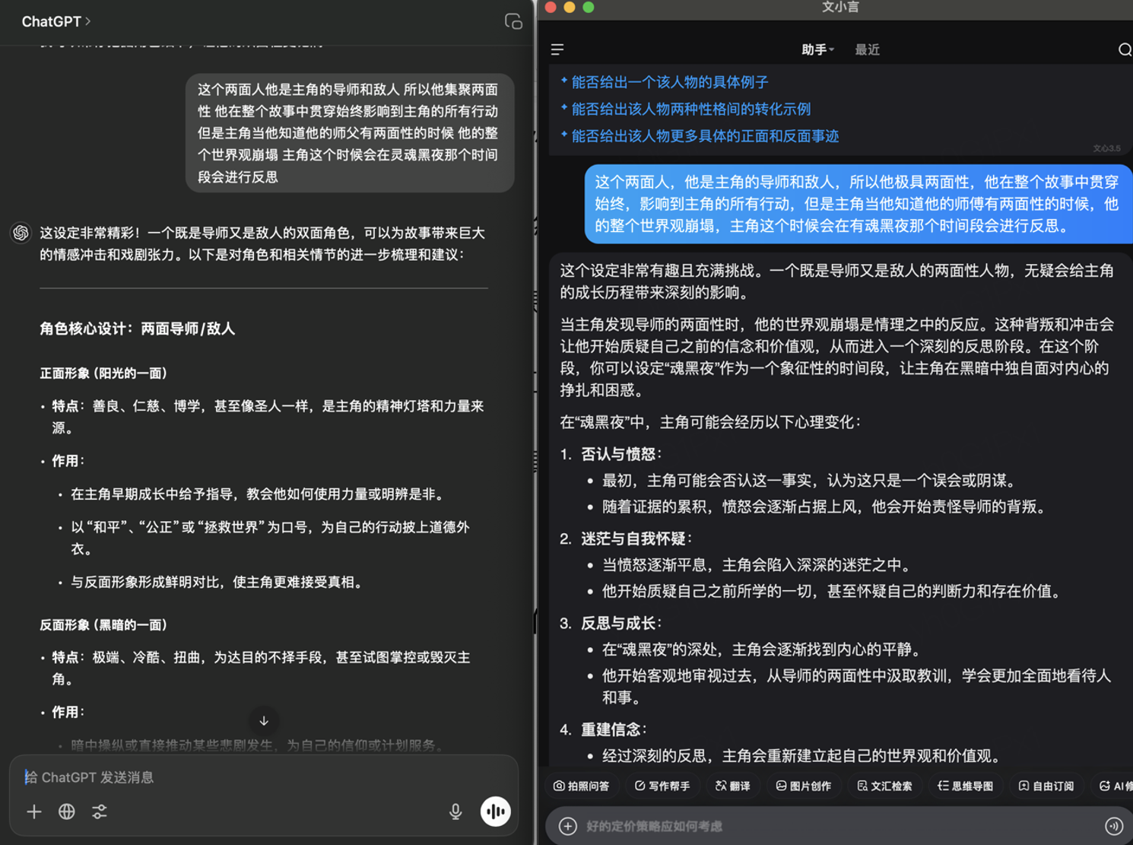Screen dimensions: 1133x845
Task: Expand the ChatGPT model selector chevron
Action: click(88, 21)
